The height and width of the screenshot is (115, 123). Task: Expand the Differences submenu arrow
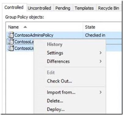coord(100,61)
